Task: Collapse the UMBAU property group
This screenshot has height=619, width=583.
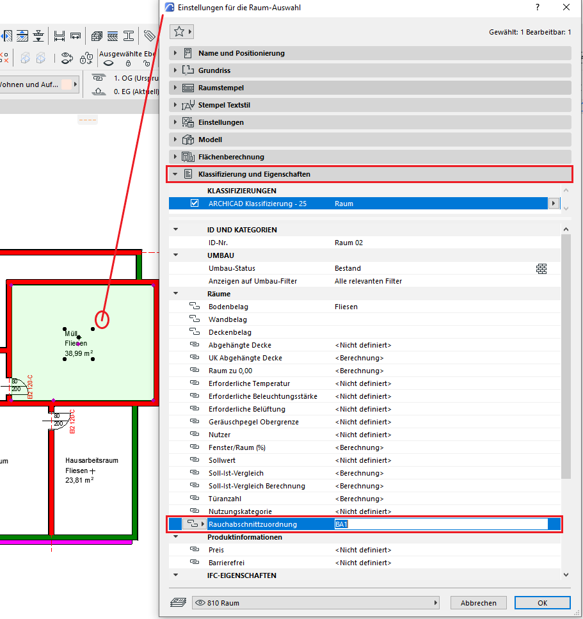Action: click(x=175, y=255)
